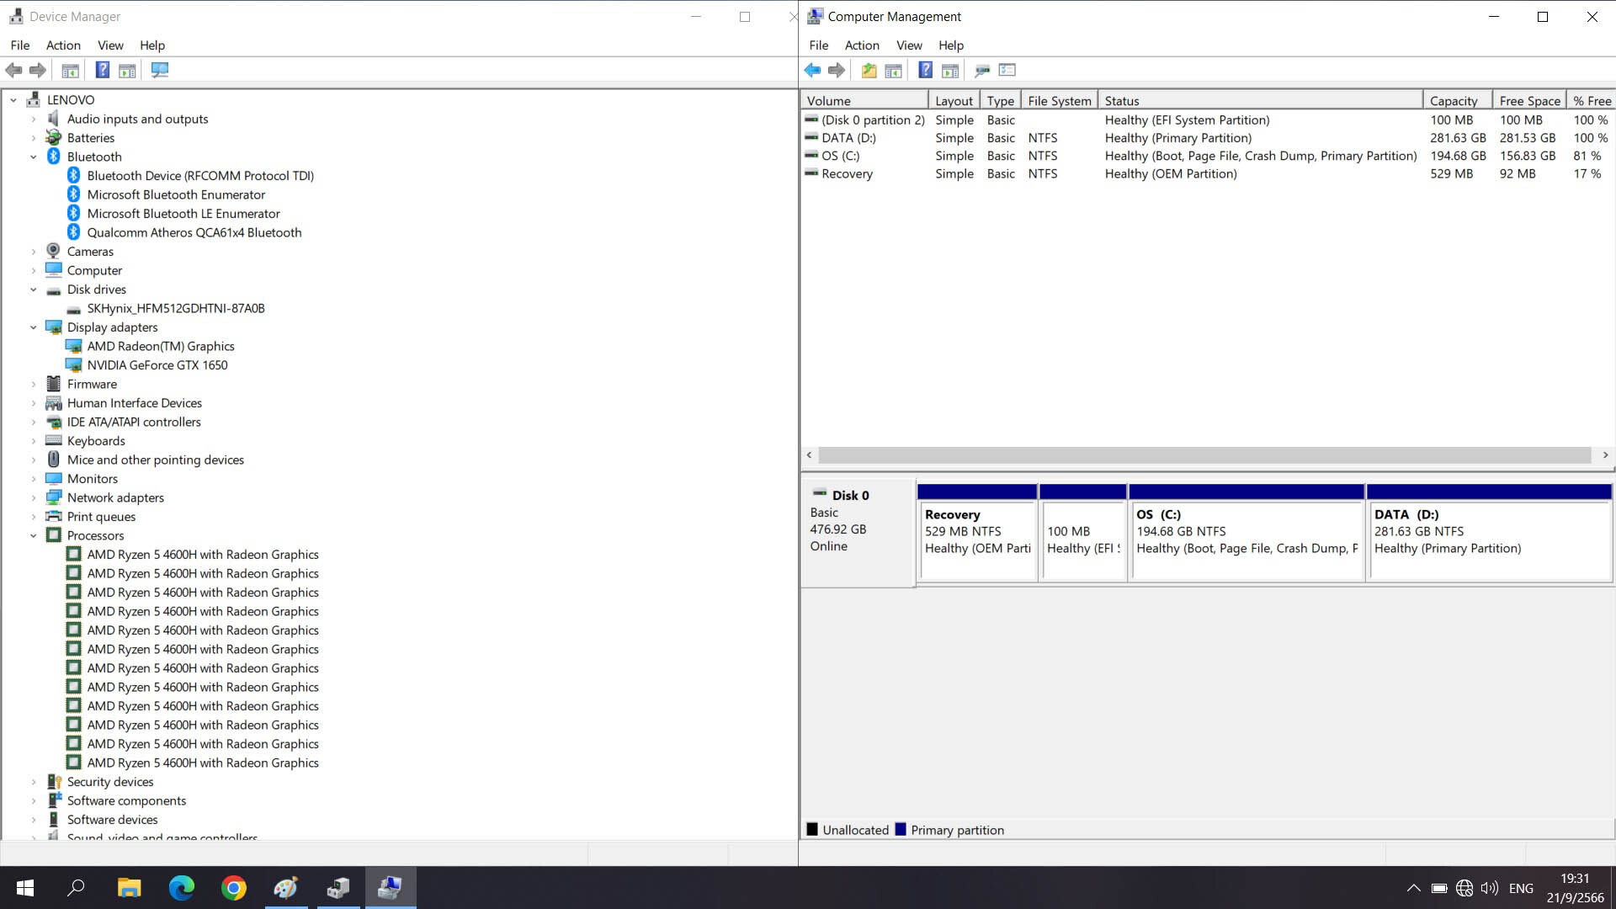Expand the Network adapters category
The image size is (1616, 909).
point(34,497)
